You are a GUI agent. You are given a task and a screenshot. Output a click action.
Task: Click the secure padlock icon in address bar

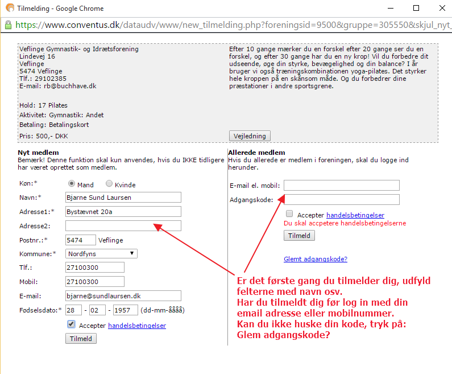coord(9,25)
